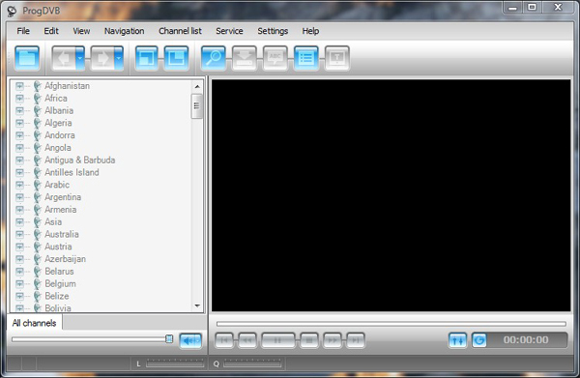Expand the Australia tree node
The width and height of the screenshot is (580, 378).
pyautogui.click(x=19, y=235)
